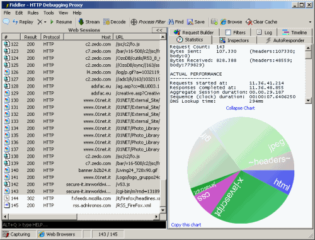Click the screenshot camera toolbar icon

click(x=214, y=21)
